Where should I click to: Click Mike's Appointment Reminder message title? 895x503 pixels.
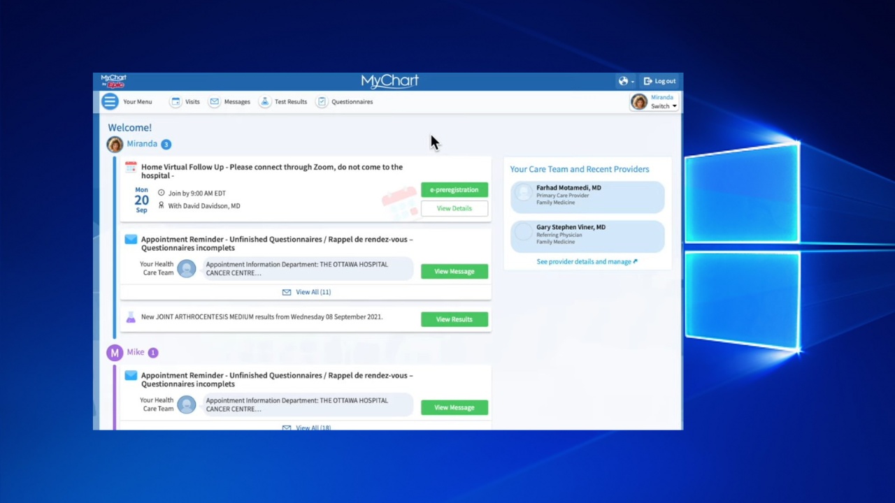(277, 380)
